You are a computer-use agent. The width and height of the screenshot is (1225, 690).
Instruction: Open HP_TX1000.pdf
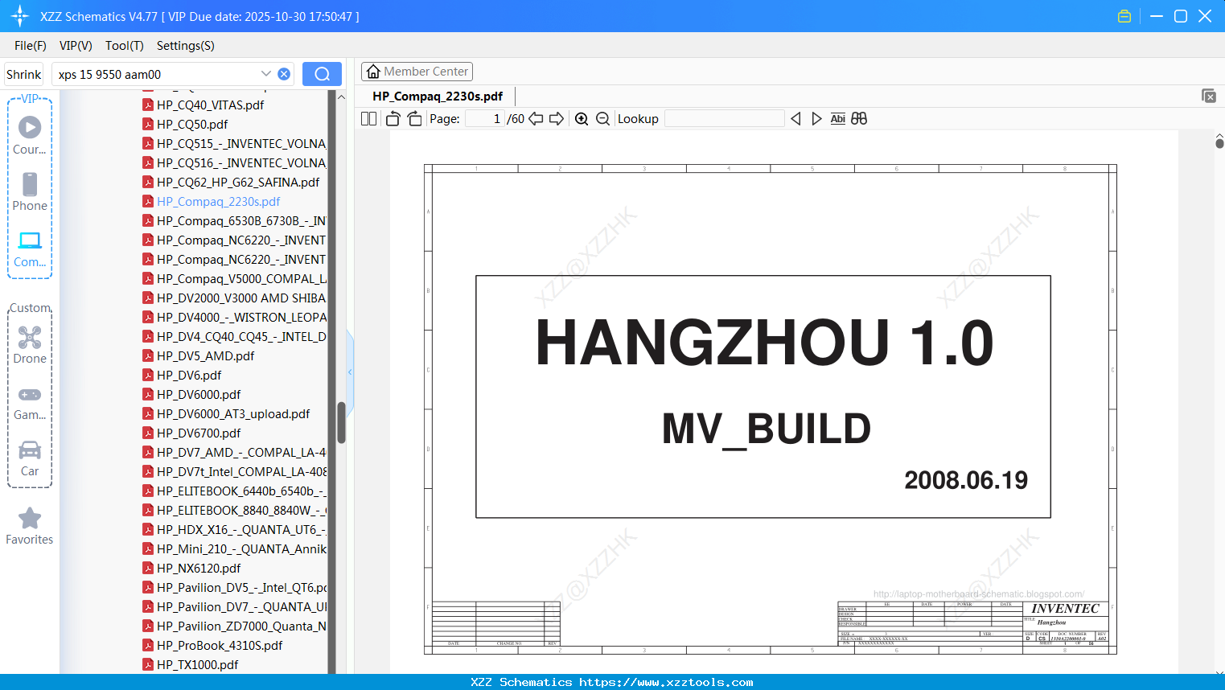[x=190, y=664]
